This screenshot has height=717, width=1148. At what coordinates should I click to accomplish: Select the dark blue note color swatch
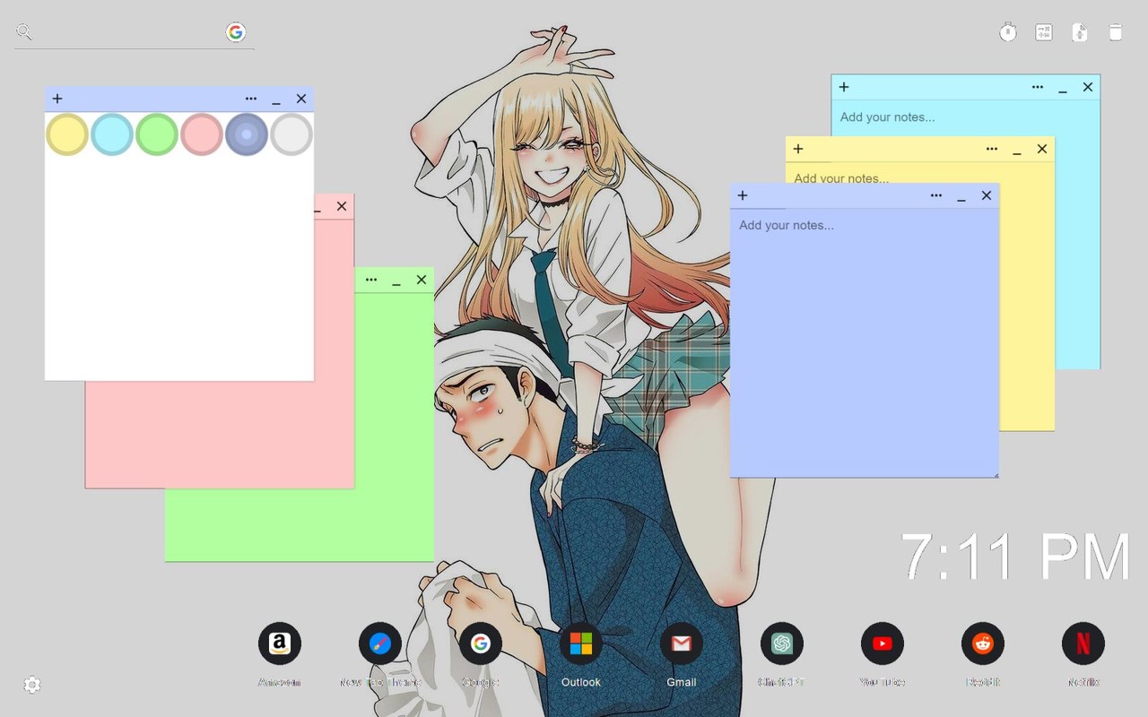point(247,134)
